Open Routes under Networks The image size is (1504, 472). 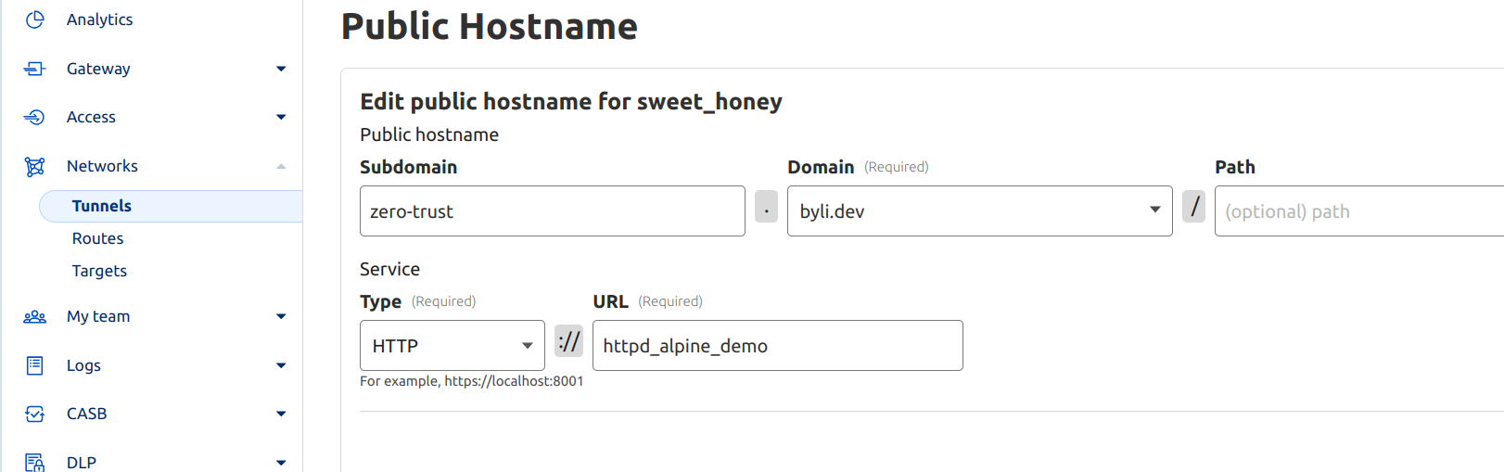click(x=98, y=238)
